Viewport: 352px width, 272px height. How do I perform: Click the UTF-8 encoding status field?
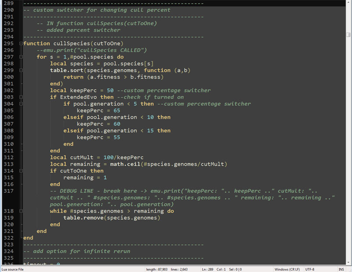310,269
